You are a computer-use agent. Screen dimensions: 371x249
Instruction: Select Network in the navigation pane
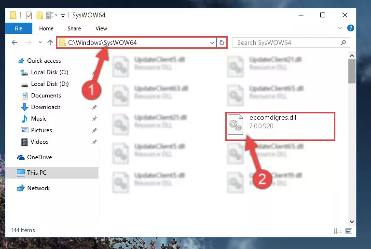38,188
